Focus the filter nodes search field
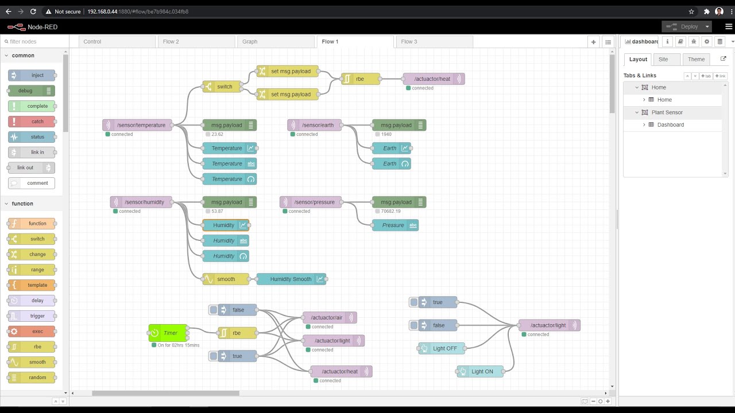 coord(34,41)
